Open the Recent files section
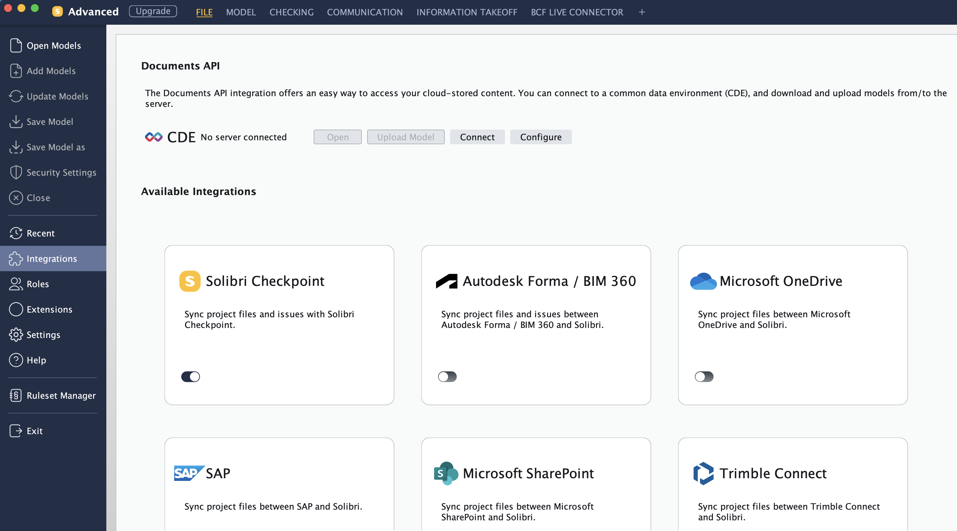Screen dimensions: 957x531 40,233
